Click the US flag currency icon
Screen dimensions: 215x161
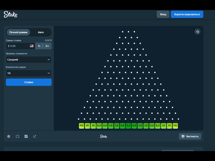pyautogui.click(x=32, y=46)
